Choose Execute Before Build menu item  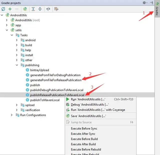(84, 139)
